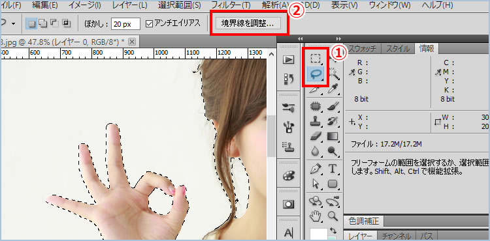490x241 pixels.
Task: Click the ぼかし feather input field
Action: [x=125, y=23]
